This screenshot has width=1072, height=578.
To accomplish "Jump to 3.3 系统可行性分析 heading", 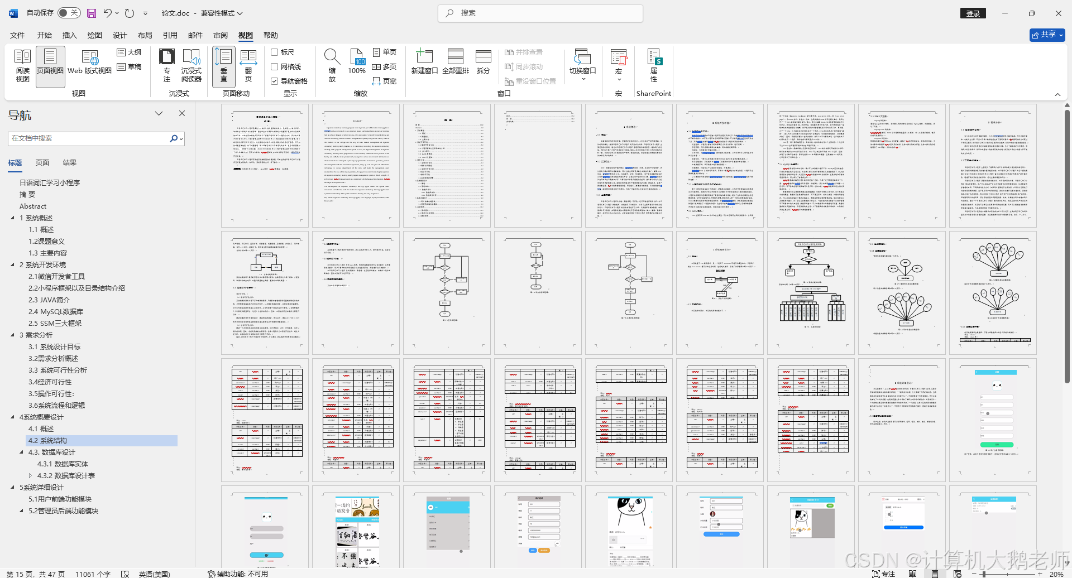I will point(58,370).
